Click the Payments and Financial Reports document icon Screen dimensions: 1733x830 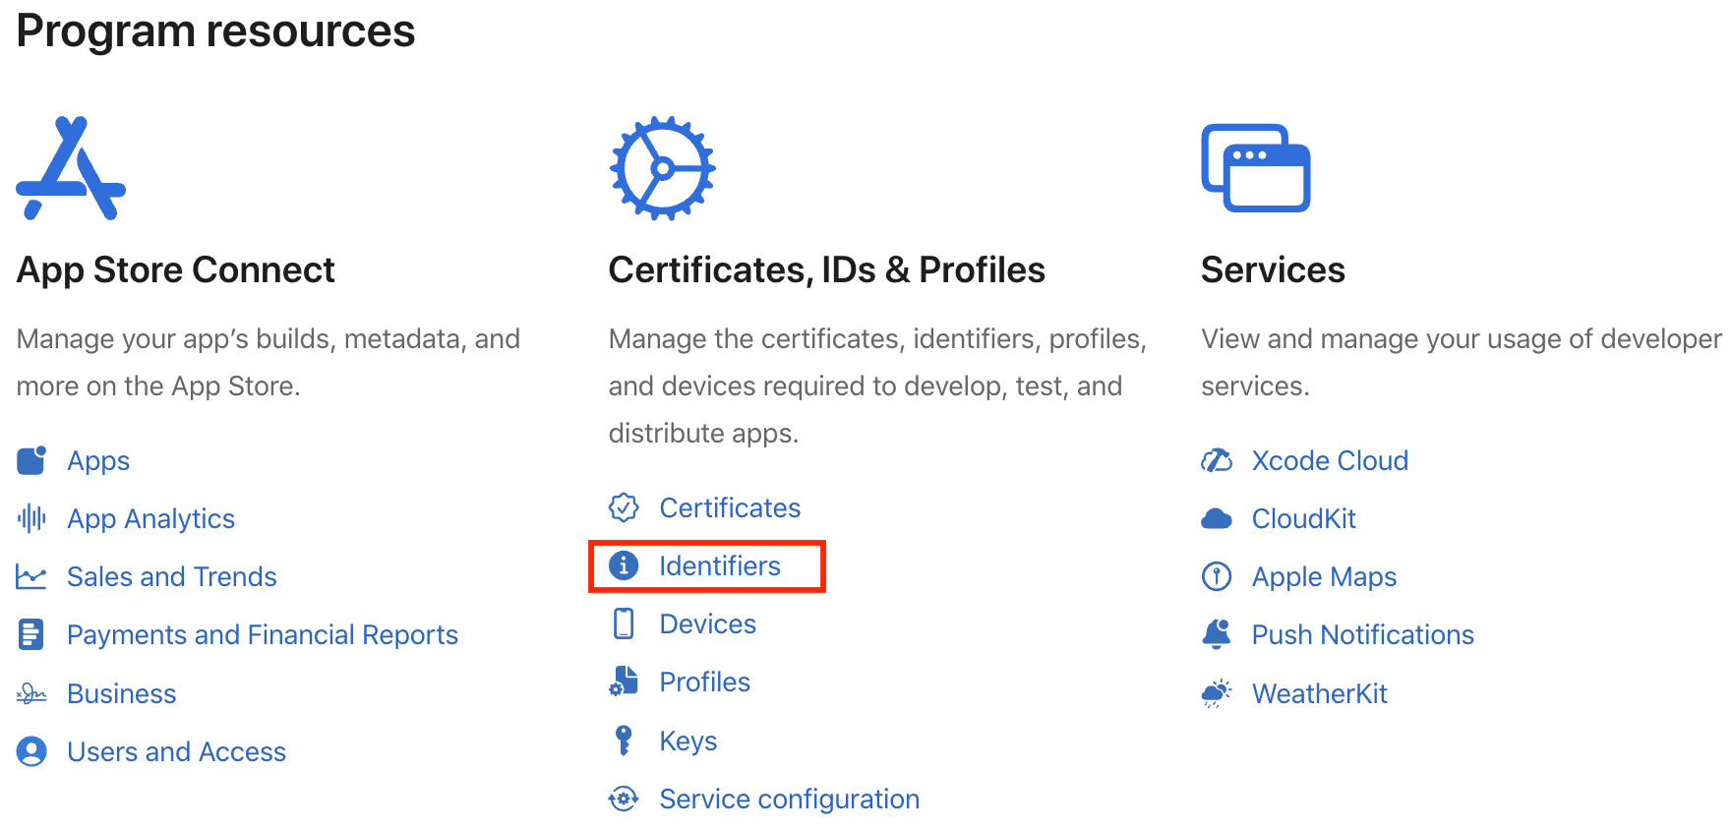pos(31,634)
